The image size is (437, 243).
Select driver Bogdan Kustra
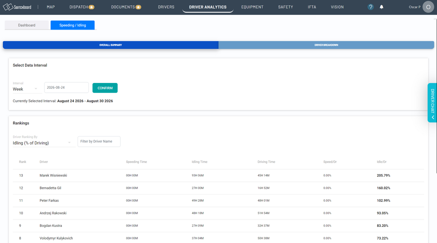(51, 226)
